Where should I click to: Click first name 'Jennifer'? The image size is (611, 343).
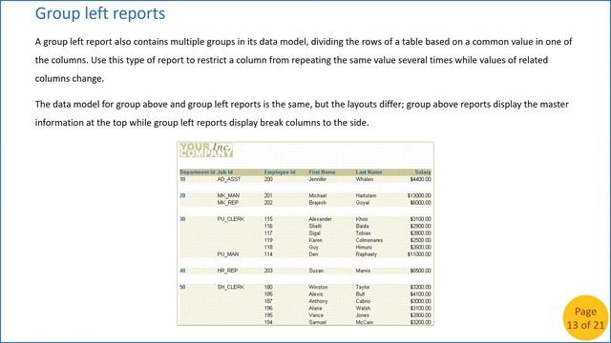(318, 179)
